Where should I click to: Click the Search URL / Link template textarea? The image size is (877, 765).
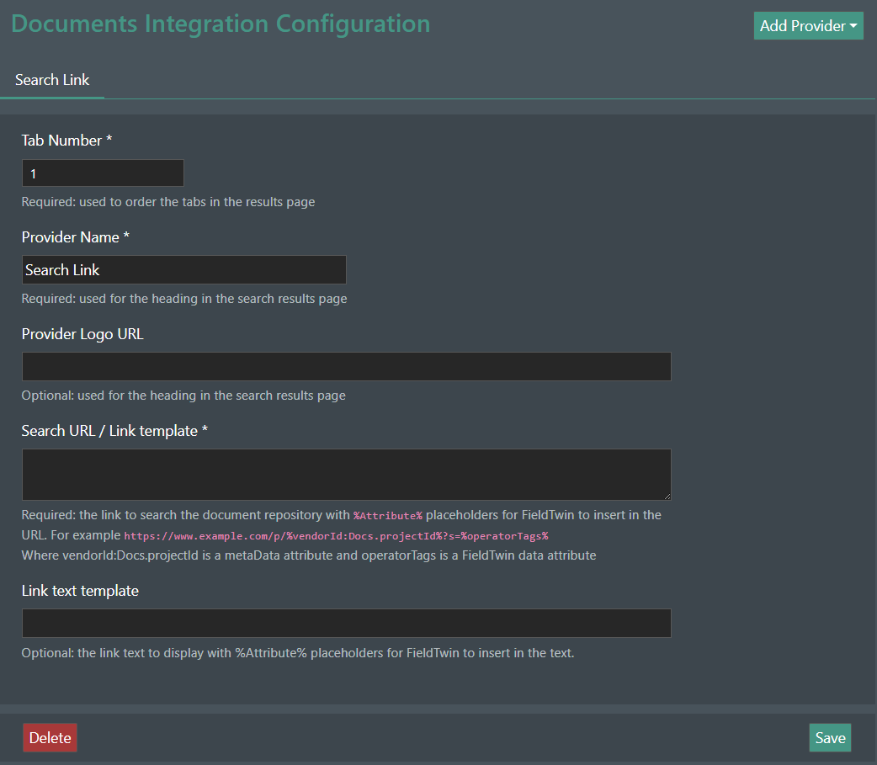pos(346,474)
